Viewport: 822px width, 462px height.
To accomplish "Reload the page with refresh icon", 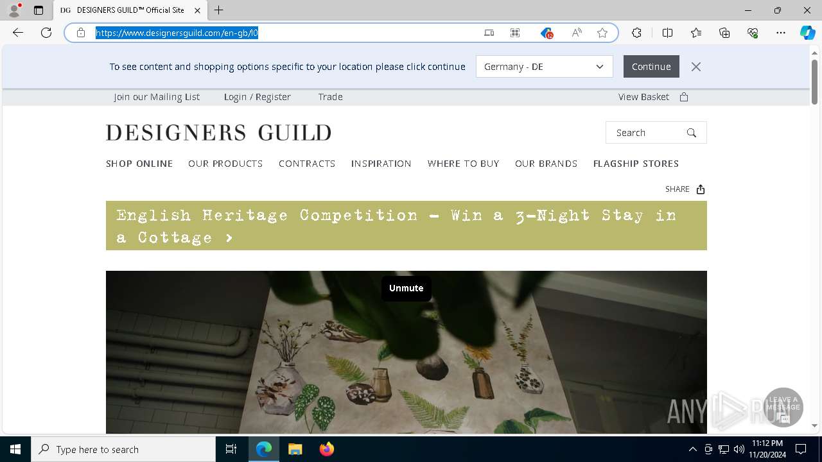I will tap(46, 33).
